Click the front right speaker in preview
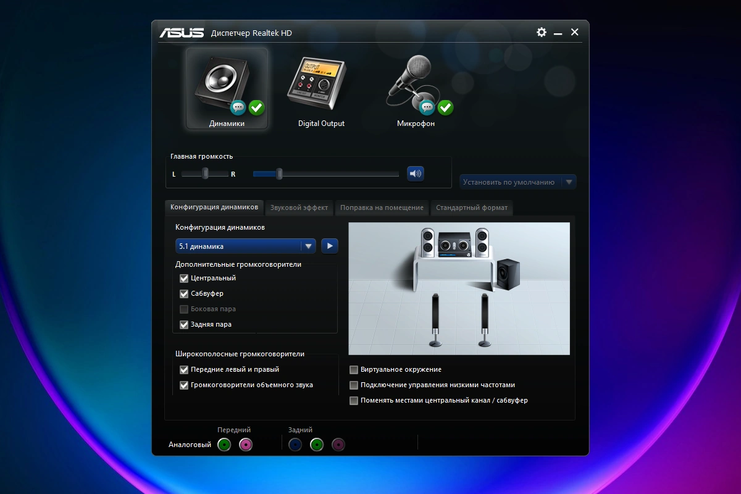 [482, 243]
